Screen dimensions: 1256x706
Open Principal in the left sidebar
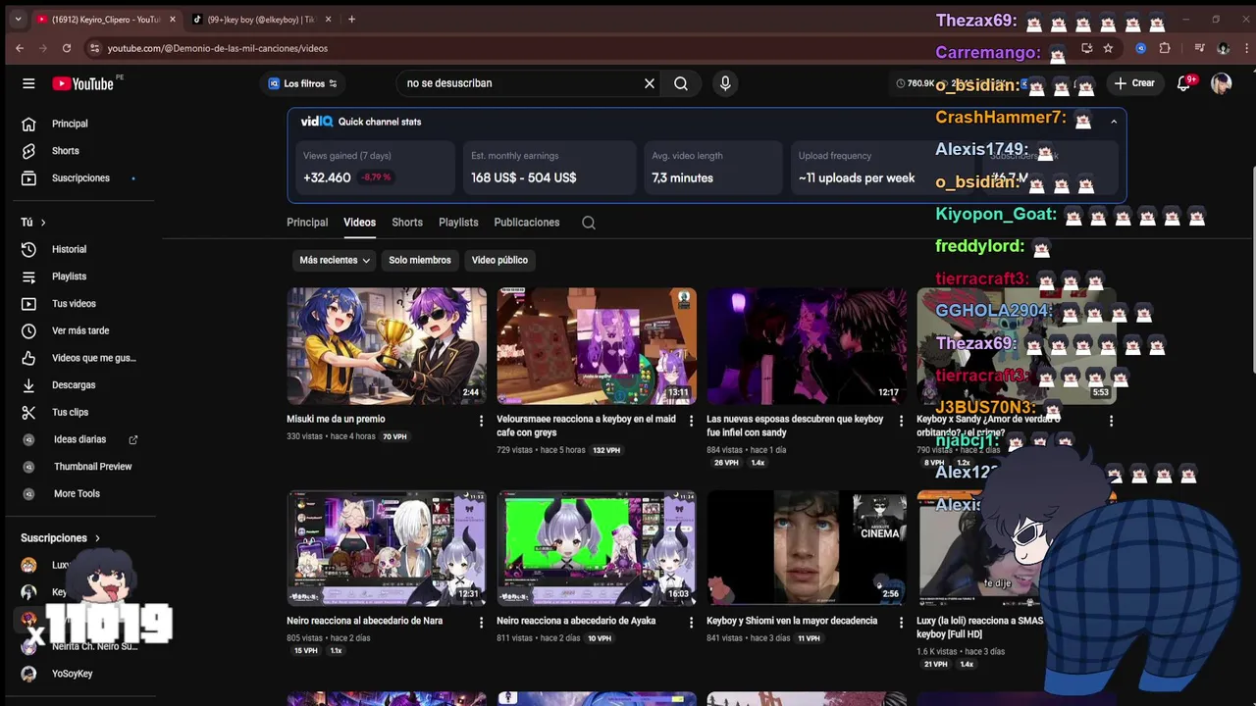coord(70,124)
